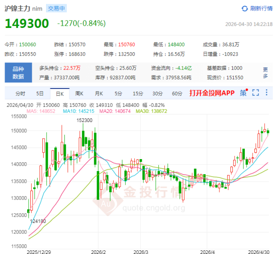Switch to 5日 chart tab
276x254 pixels.
point(40,94)
